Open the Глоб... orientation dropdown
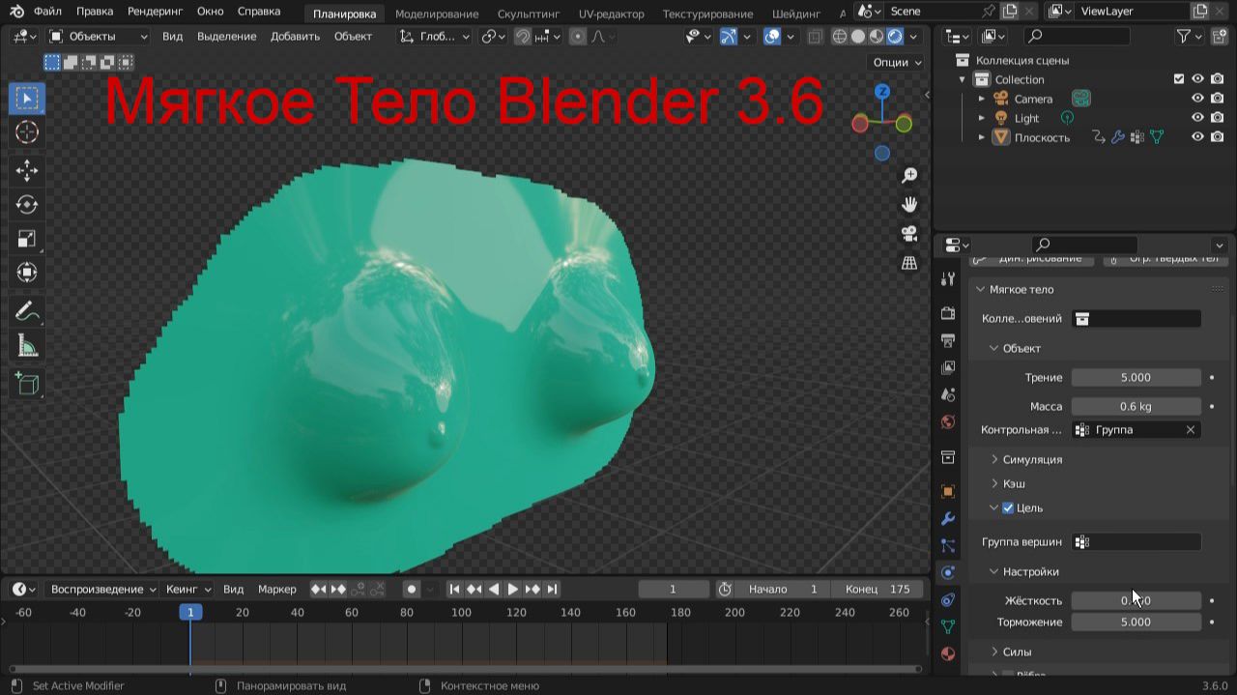 pos(435,37)
